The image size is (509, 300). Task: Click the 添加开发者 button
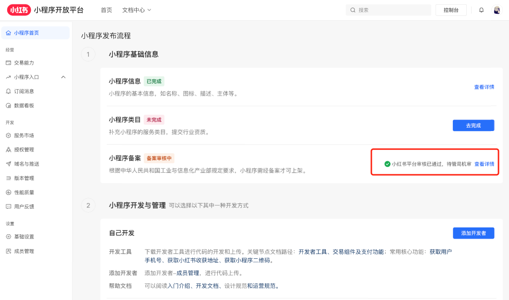coord(473,233)
